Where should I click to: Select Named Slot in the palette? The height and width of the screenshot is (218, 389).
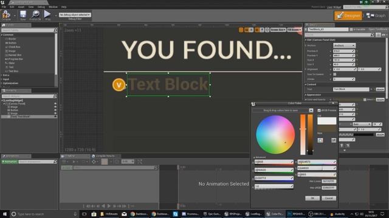pos(15,55)
